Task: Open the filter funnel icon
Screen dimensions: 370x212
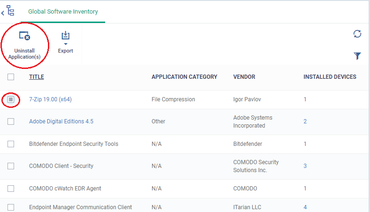Action: [357, 56]
